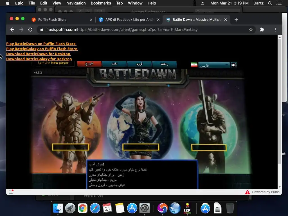Open the View menu
The height and width of the screenshot is (216, 288).
[57, 3]
